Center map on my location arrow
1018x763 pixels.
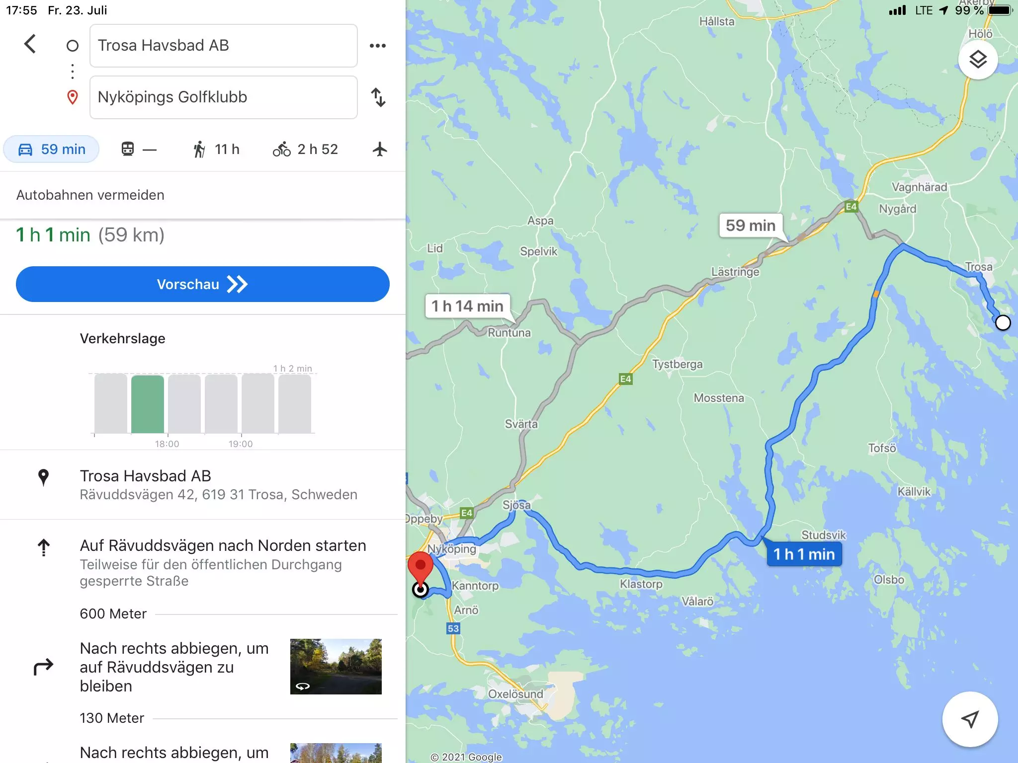coord(970,719)
